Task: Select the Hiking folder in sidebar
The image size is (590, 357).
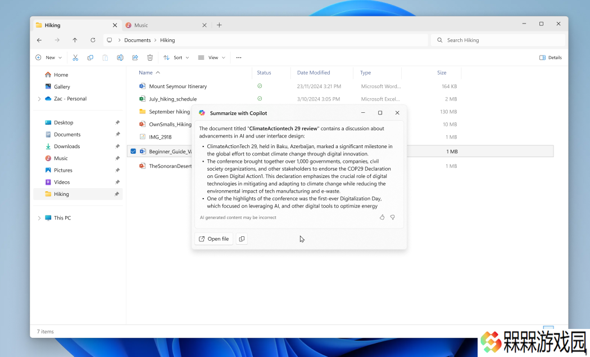Action: tap(78, 194)
